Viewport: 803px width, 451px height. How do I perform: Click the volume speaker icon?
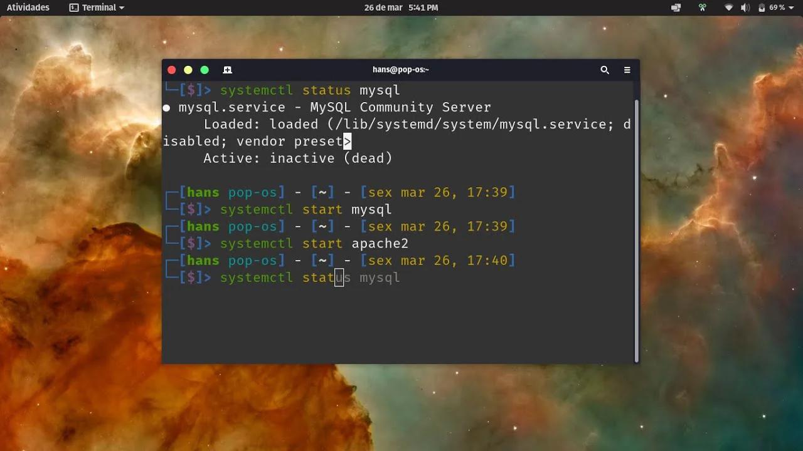[x=745, y=8]
